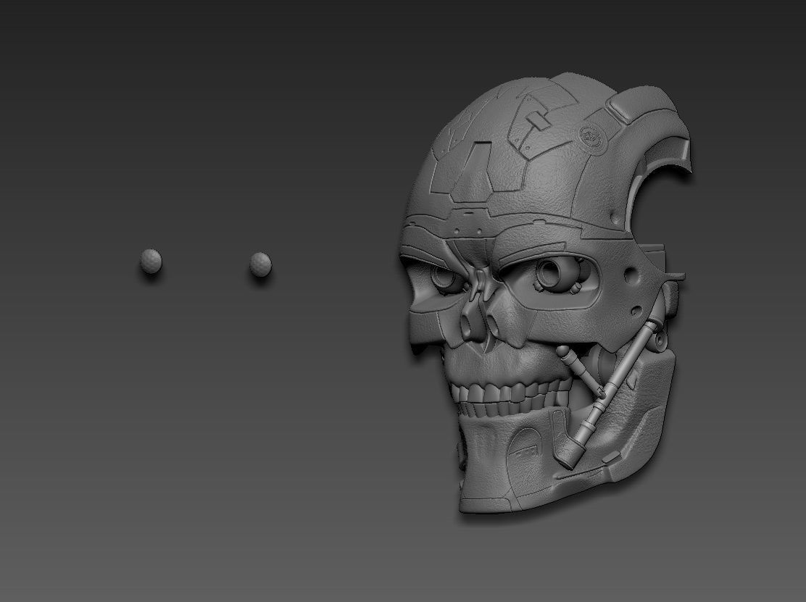Click the cyborg skull model
The height and width of the screenshot is (602, 806).
(x=545, y=293)
